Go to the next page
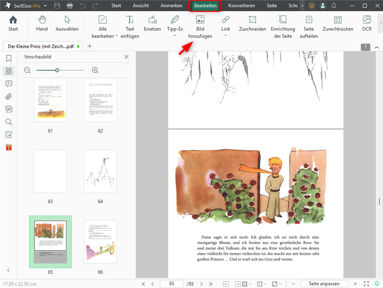This screenshot has width=383, height=288. (201, 284)
